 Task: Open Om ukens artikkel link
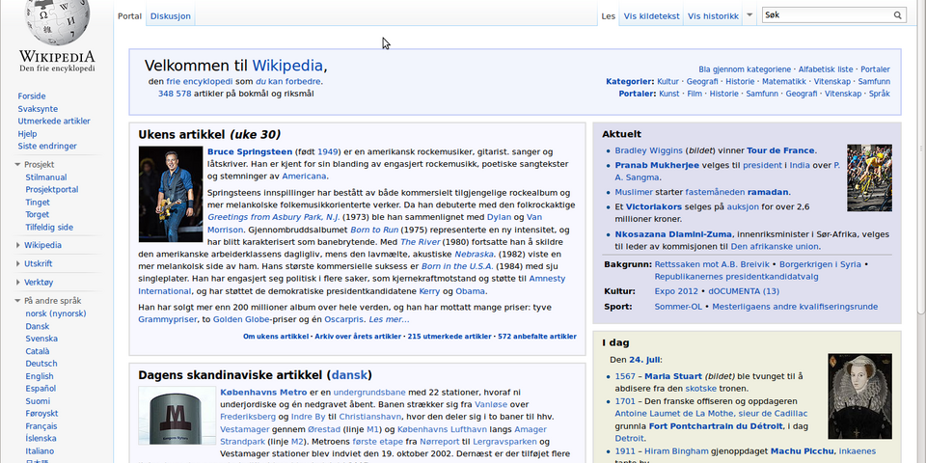(276, 337)
